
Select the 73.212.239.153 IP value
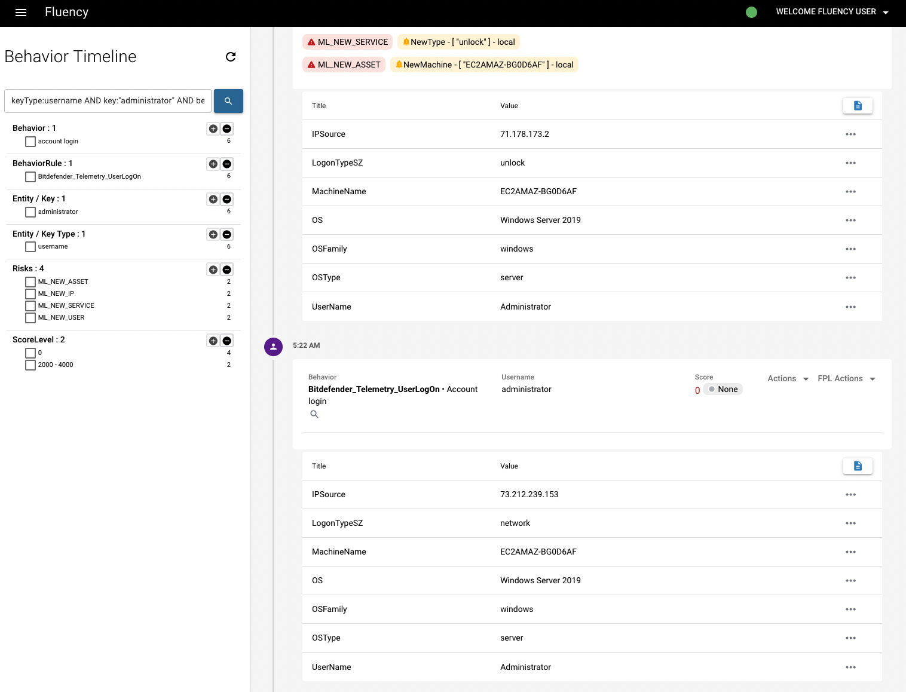coord(529,494)
